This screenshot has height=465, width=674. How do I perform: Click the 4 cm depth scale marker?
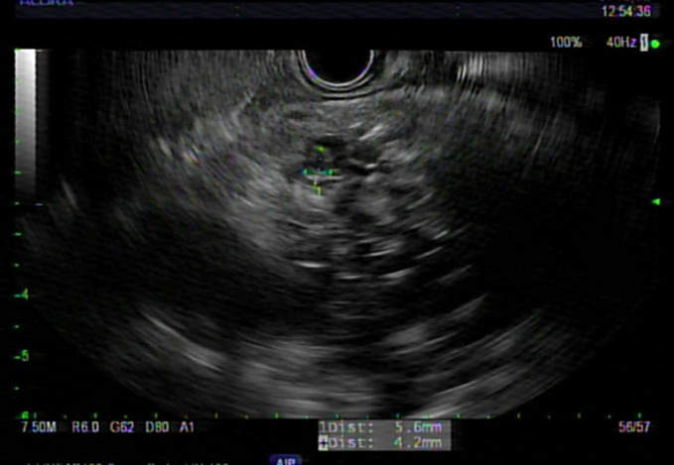[24, 294]
